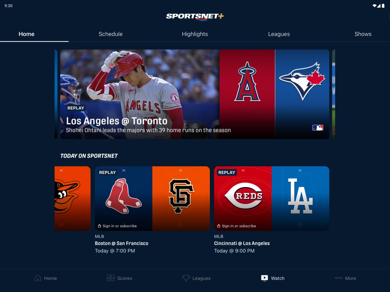Screen dimensions: 390x292
Task: Tap the Watch play icon
Action: (x=264, y=278)
